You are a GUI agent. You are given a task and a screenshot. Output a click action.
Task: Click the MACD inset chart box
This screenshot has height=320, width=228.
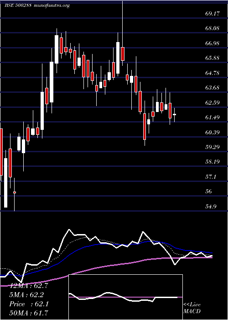(x=125, y=297)
